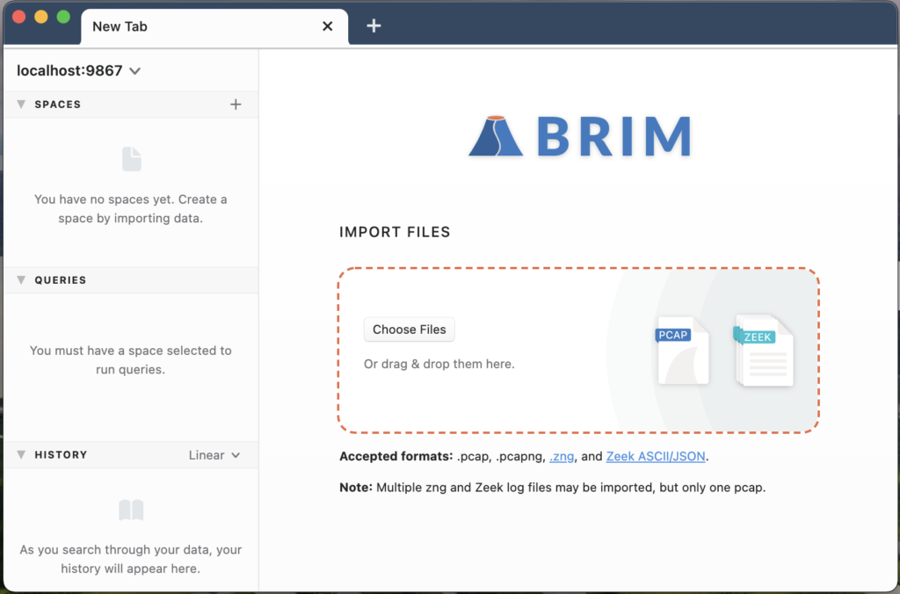900x594 pixels.
Task: Minimize window using the yellow button
Action: [41, 17]
